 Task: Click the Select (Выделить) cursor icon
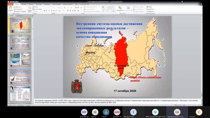(x=147, y=11)
